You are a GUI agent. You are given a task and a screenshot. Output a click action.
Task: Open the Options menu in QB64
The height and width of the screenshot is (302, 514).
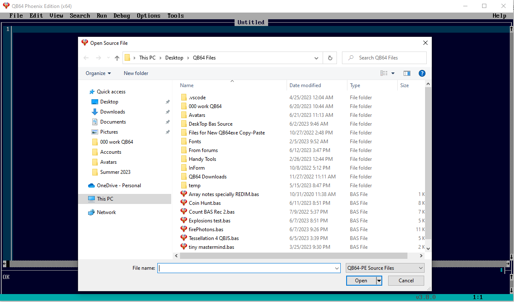(x=149, y=16)
